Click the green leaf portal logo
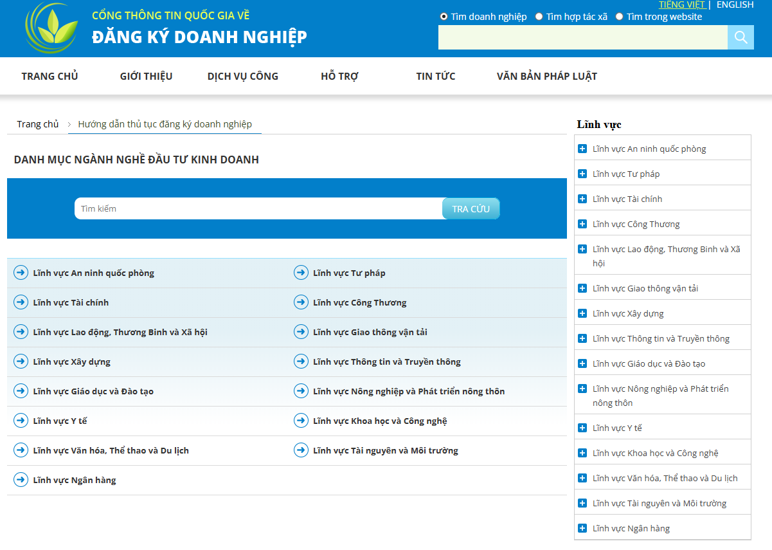 [50, 28]
